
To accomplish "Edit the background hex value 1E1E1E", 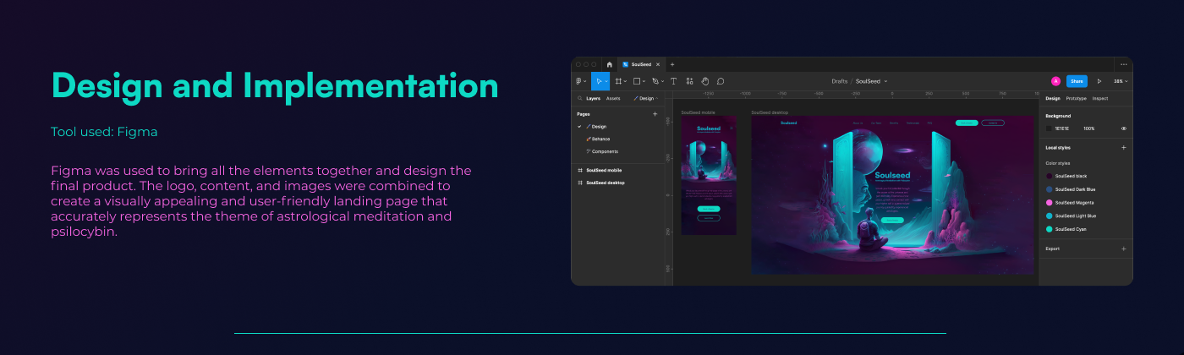I will pos(1061,128).
